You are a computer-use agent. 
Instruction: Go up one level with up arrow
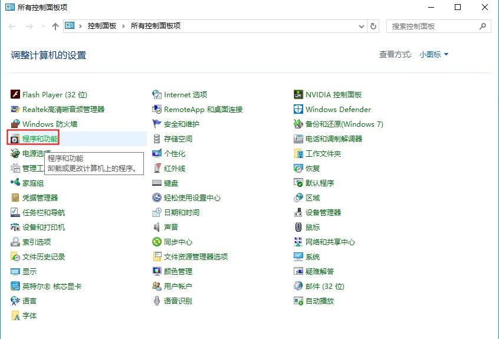pyautogui.click(x=55, y=27)
